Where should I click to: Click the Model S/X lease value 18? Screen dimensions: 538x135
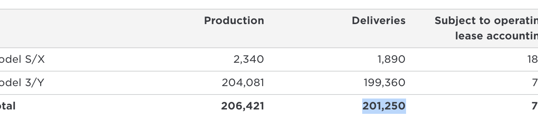[533, 59]
